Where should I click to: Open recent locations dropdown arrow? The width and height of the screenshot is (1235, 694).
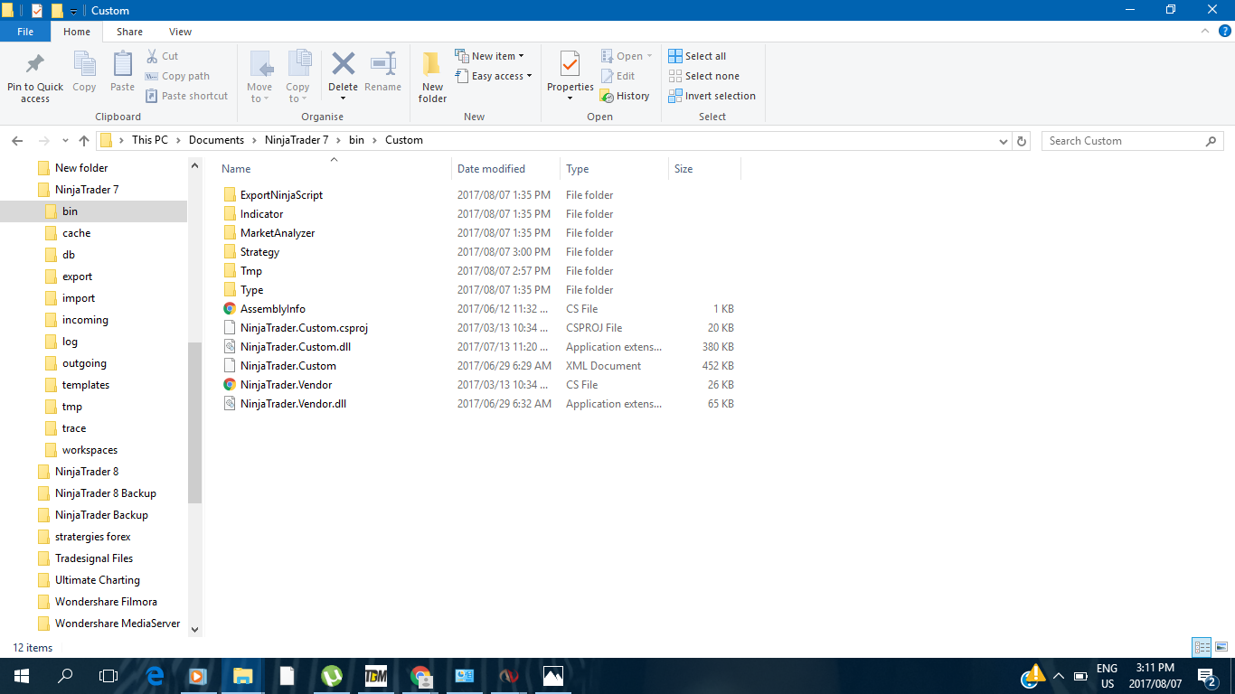coord(65,141)
